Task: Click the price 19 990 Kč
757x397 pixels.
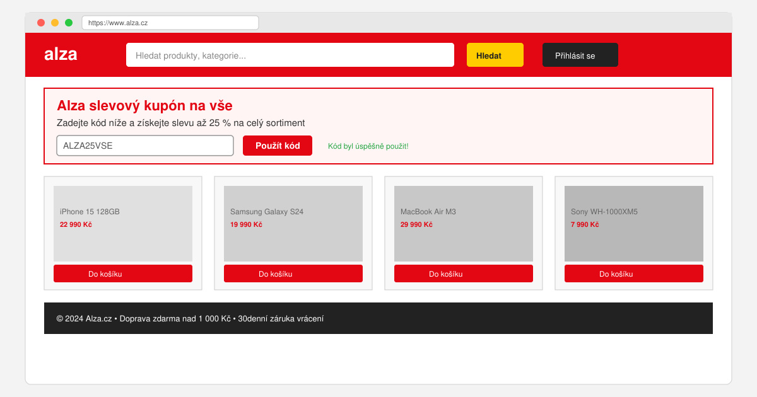Action: pyautogui.click(x=246, y=224)
